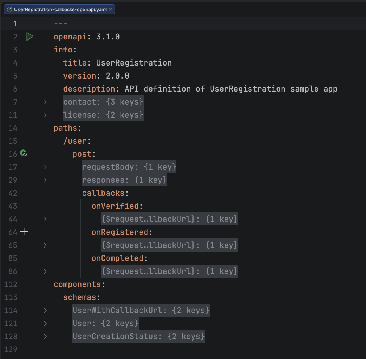Image resolution: width=366 pixels, height=359 pixels.
Task: Expand the folded contact block
Action: 45,102
